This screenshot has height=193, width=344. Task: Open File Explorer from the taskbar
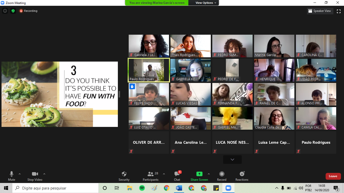click(x=129, y=188)
